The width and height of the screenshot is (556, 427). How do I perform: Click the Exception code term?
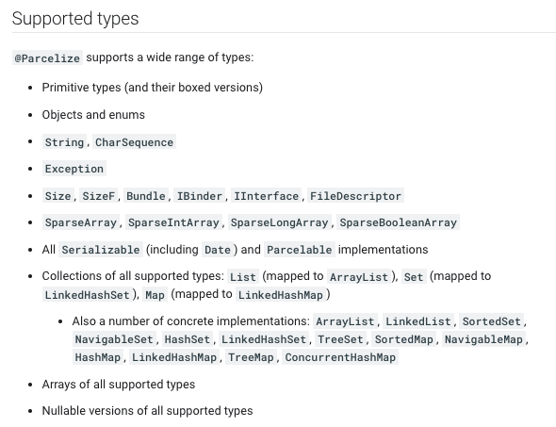tap(74, 169)
